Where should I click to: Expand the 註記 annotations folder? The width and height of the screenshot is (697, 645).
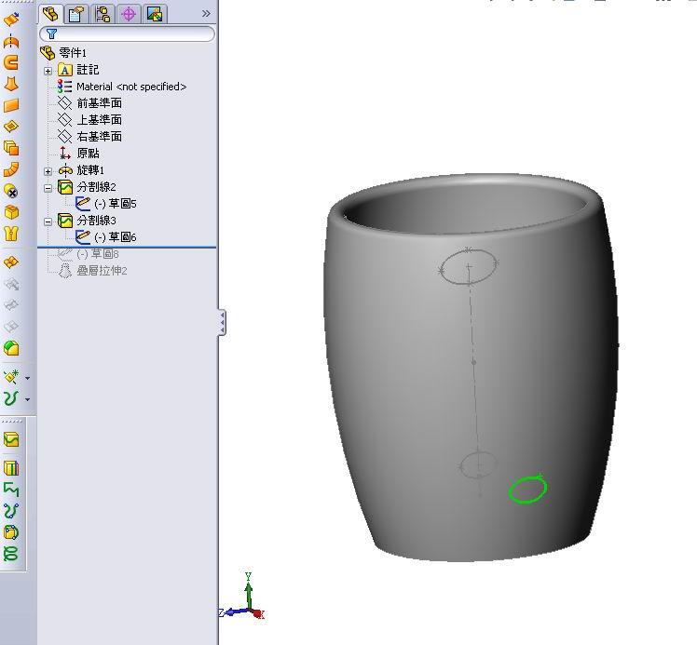pyautogui.click(x=48, y=71)
